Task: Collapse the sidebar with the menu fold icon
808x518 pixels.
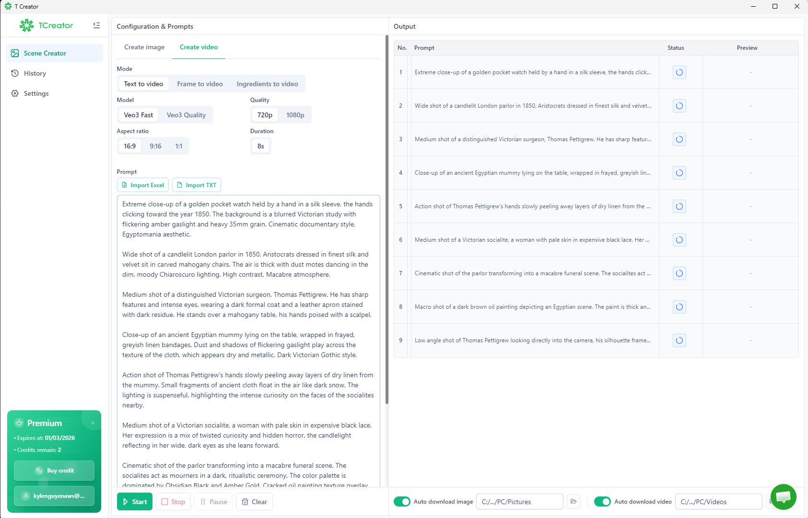Action: [x=96, y=25]
